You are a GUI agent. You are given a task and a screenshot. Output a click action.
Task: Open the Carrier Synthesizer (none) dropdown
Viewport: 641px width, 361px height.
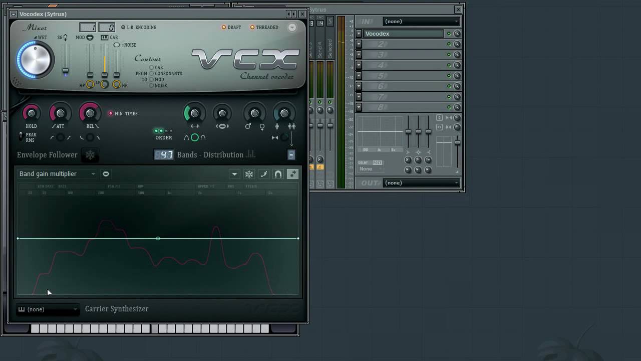(x=48, y=309)
